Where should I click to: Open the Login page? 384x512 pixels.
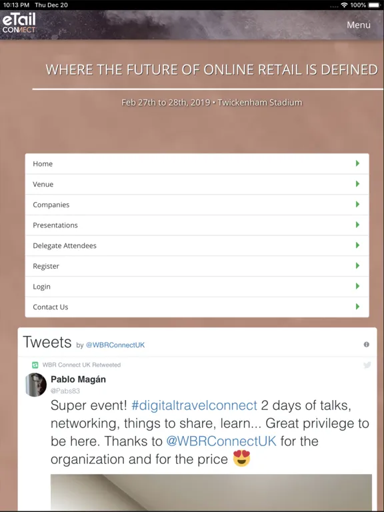[197, 287]
